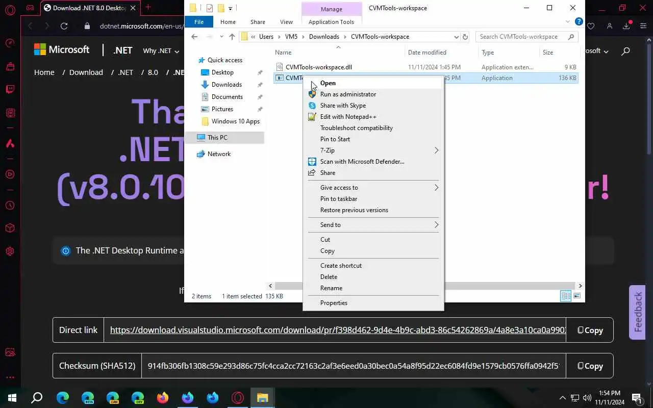Open Windows Start menu
Viewport: 653px width, 408px height.
pyautogui.click(x=12, y=398)
